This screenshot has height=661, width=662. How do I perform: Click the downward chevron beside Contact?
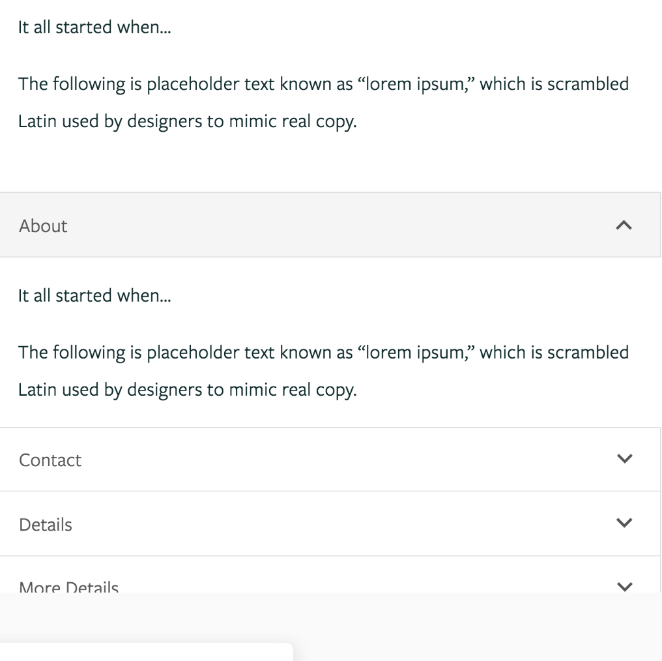point(625,459)
